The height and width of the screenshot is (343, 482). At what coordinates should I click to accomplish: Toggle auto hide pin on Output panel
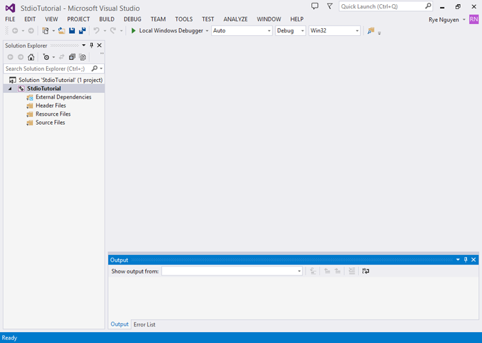(x=465, y=260)
